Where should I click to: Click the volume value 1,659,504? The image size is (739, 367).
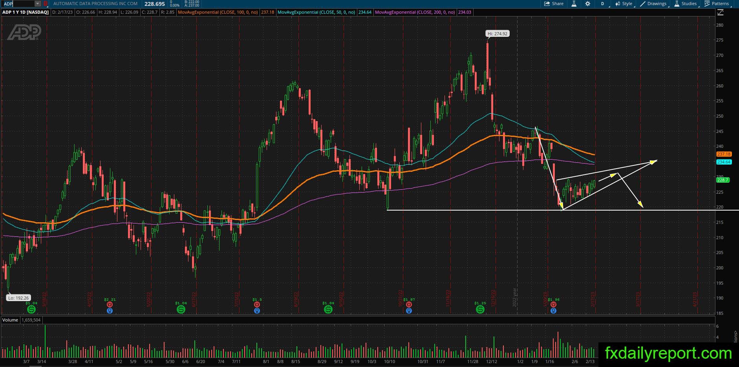[31, 320]
